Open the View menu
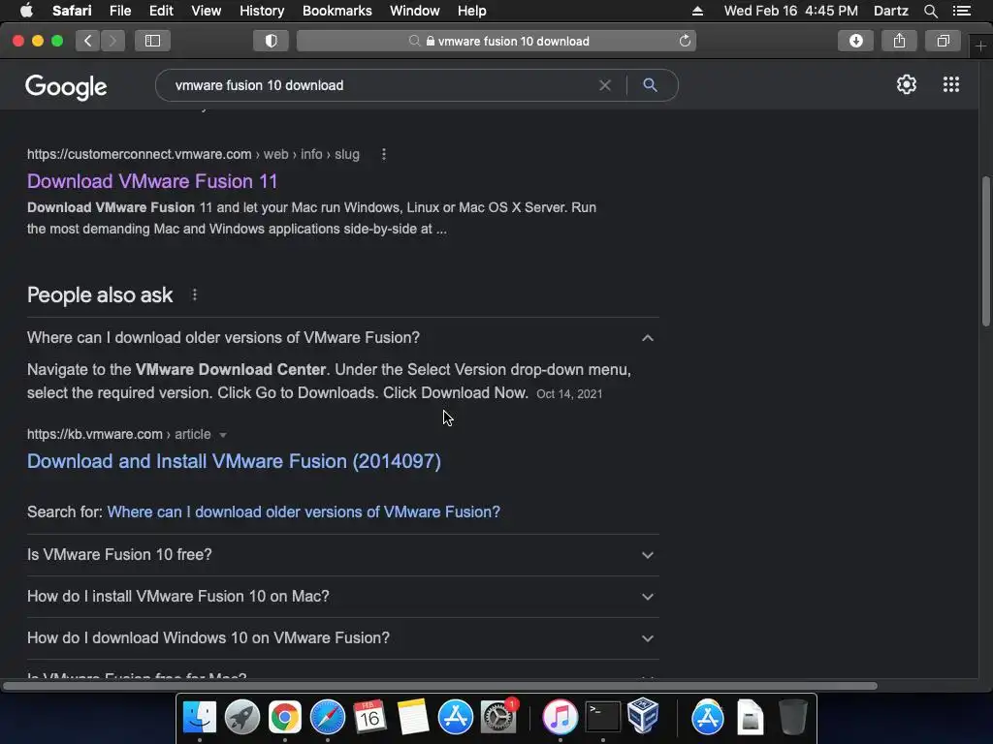Image resolution: width=993 pixels, height=744 pixels. (206, 11)
